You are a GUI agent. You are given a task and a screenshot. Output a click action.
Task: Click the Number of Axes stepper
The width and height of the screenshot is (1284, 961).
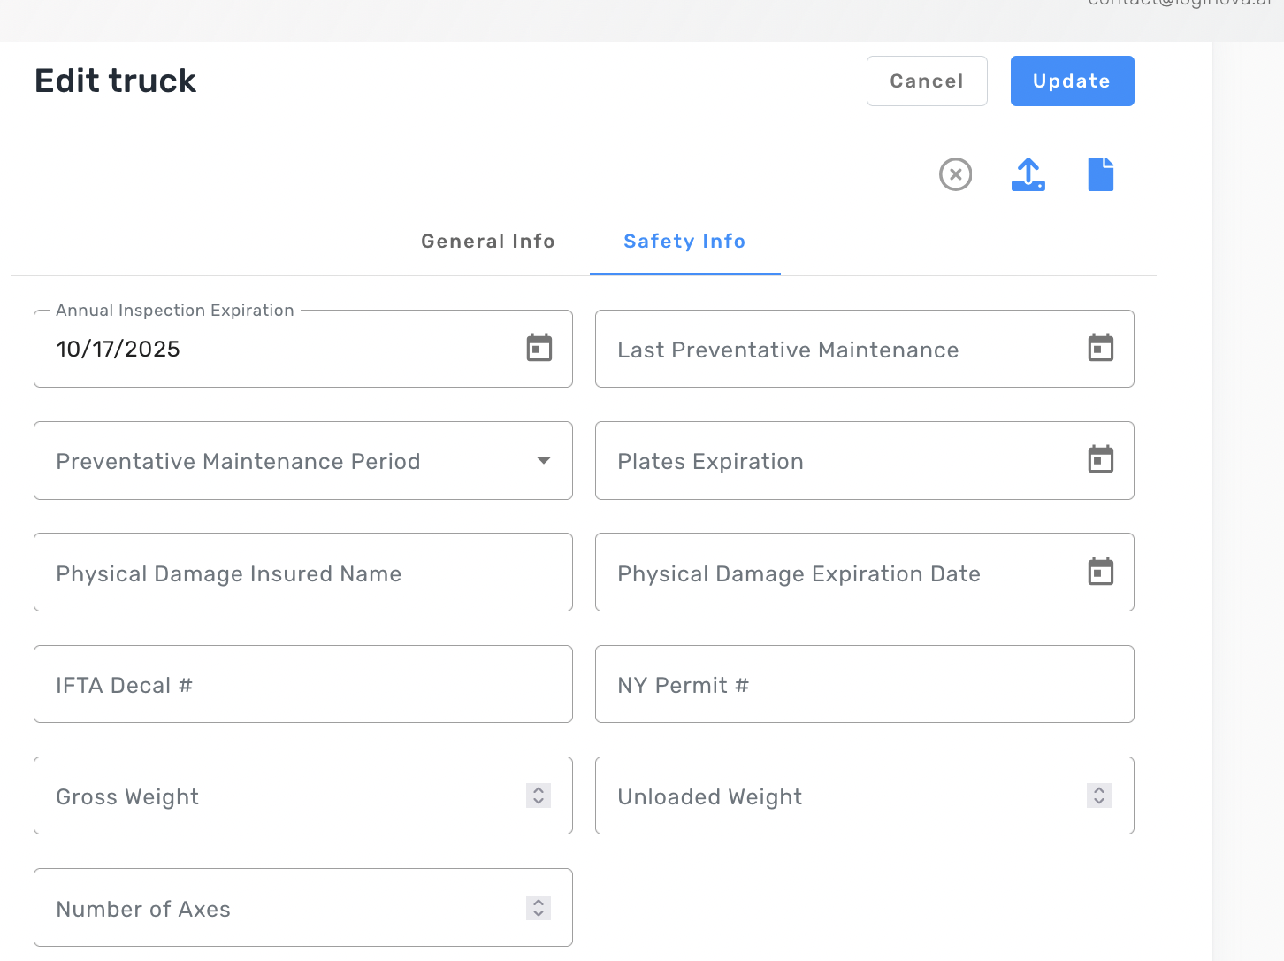click(x=538, y=908)
